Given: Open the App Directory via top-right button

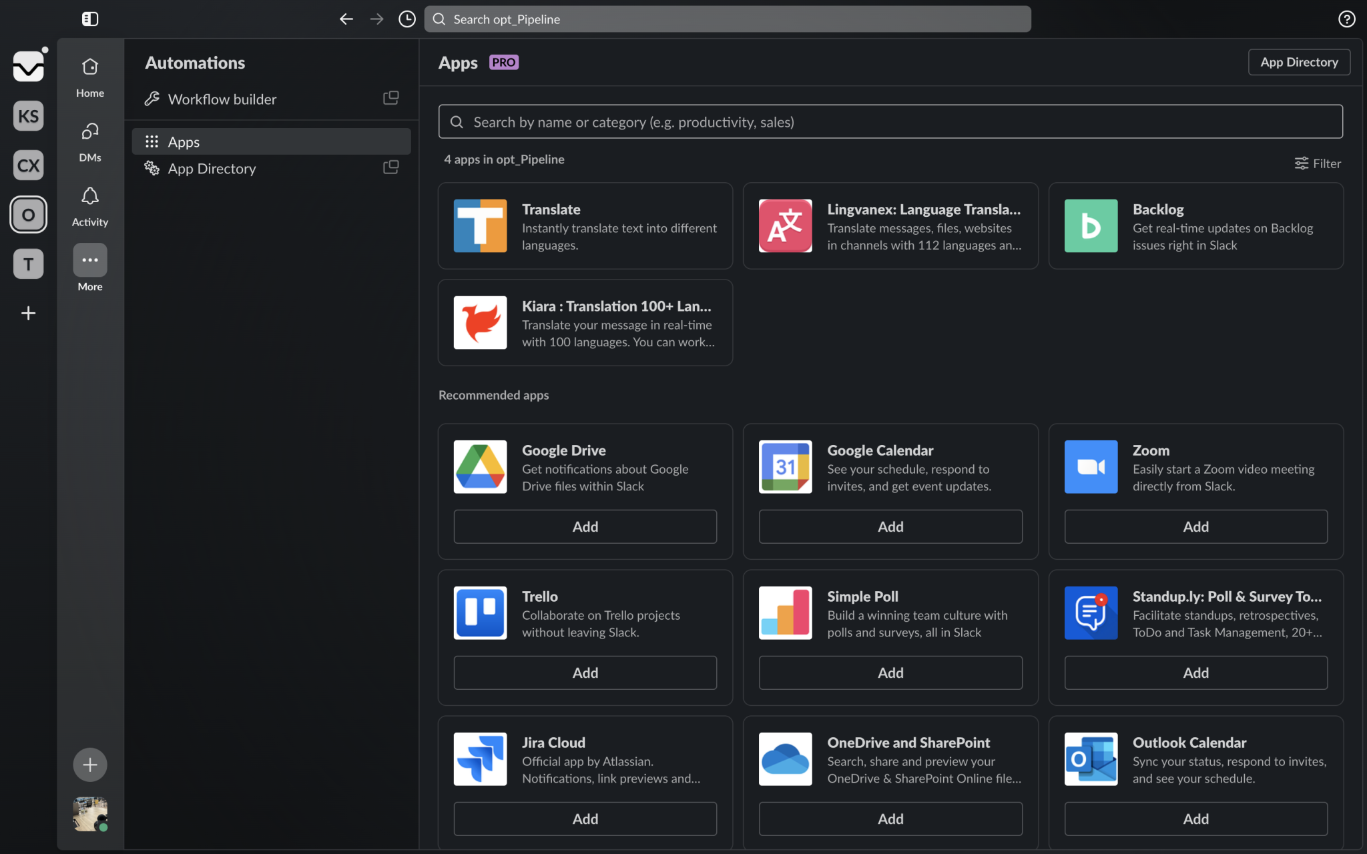Looking at the screenshot, I should (1298, 61).
